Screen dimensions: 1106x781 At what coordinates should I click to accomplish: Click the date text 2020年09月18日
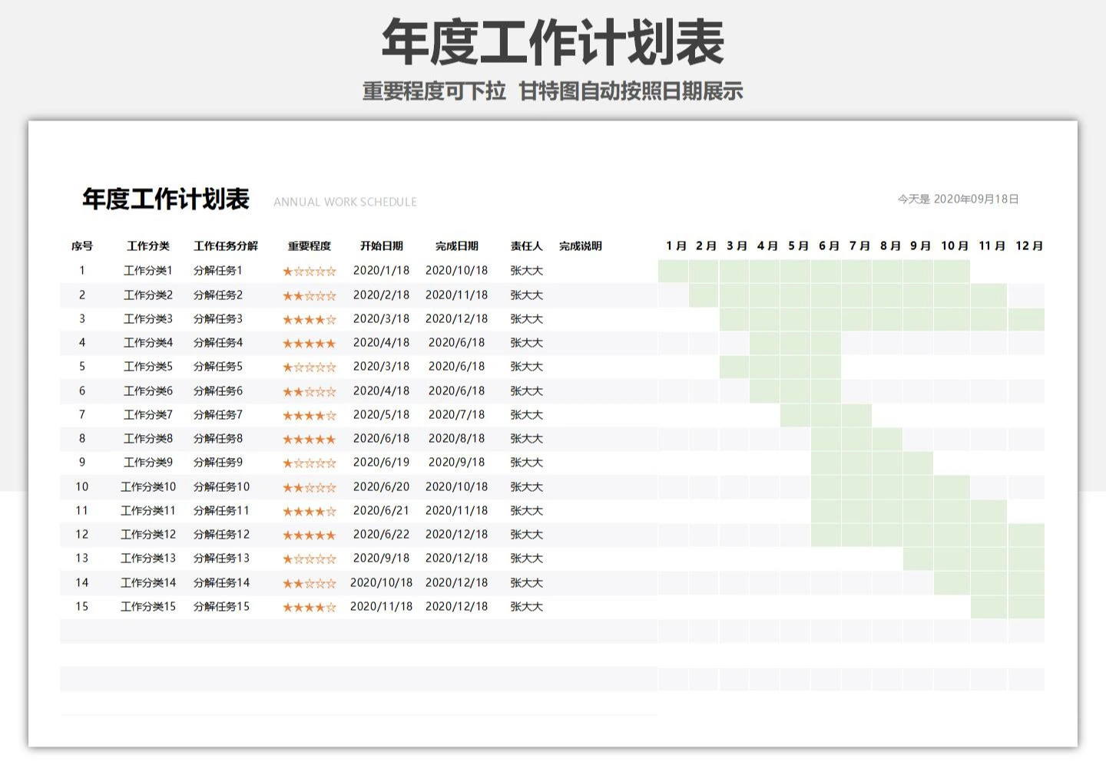click(977, 198)
